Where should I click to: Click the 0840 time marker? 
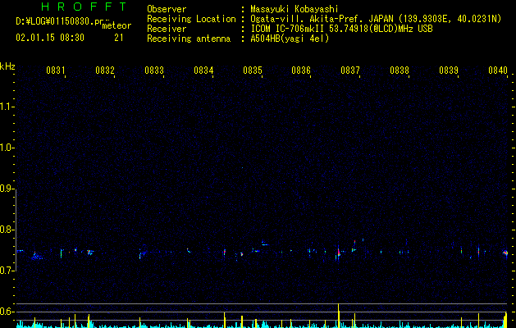tap(498, 71)
